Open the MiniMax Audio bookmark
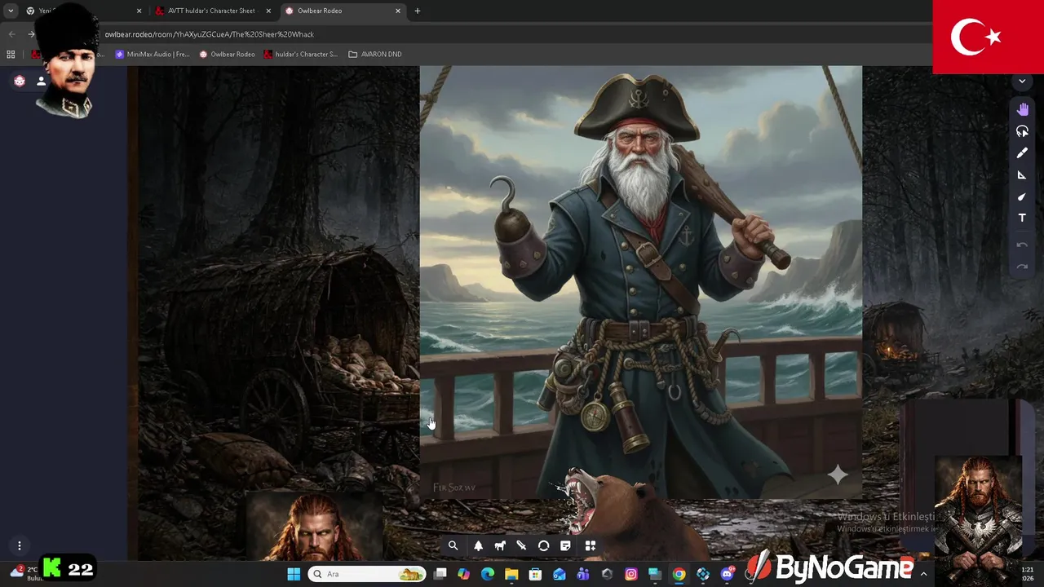 pyautogui.click(x=153, y=54)
